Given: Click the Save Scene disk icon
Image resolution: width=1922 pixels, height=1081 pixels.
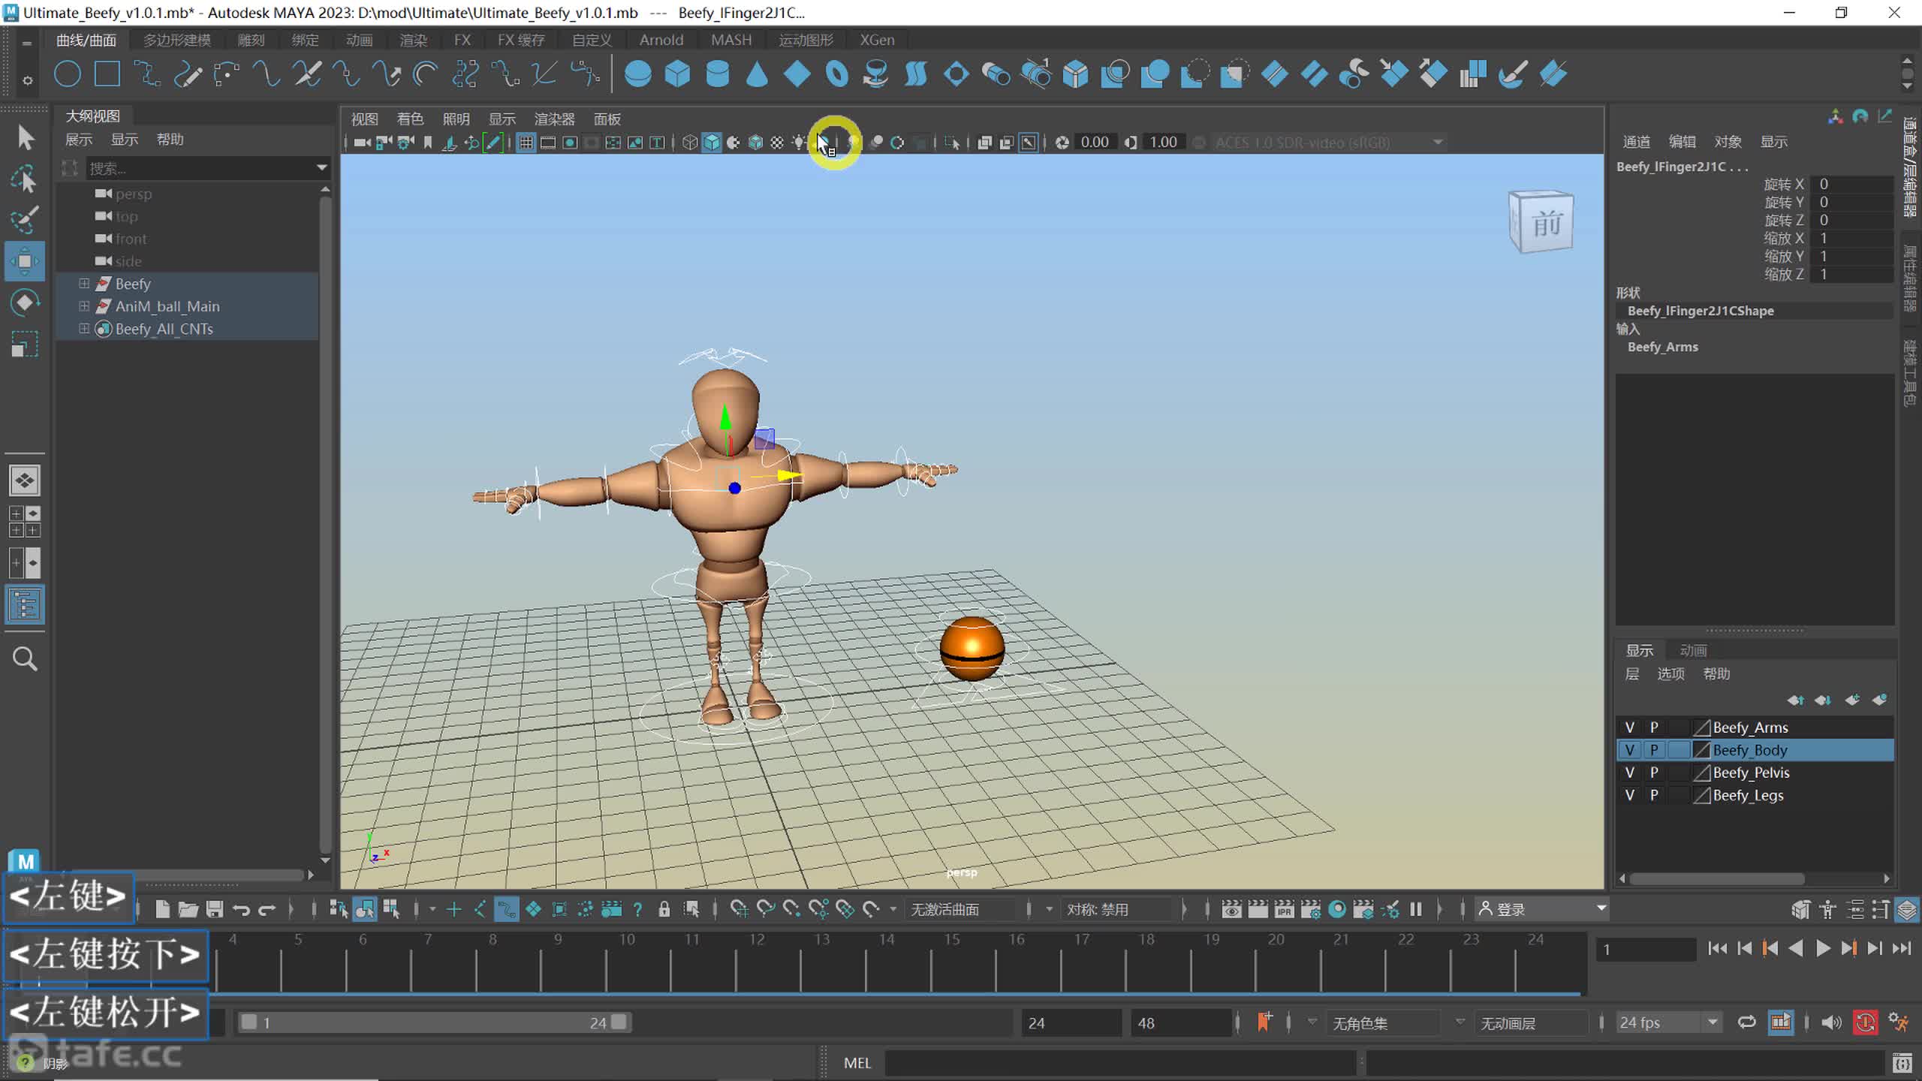Looking at the screenshot, I should (x=215, y=910).
